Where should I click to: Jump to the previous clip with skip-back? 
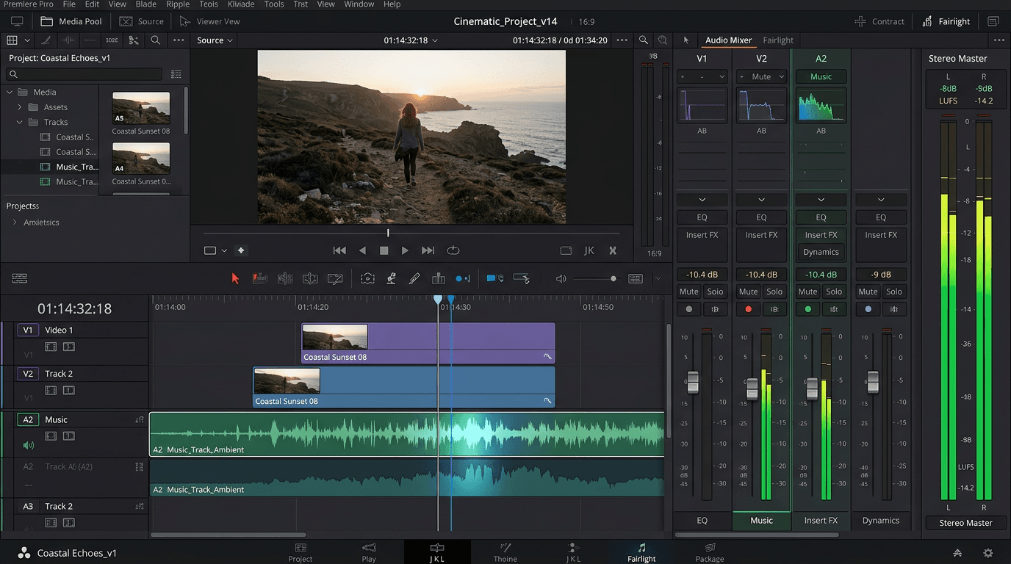[x=339, y=250]
